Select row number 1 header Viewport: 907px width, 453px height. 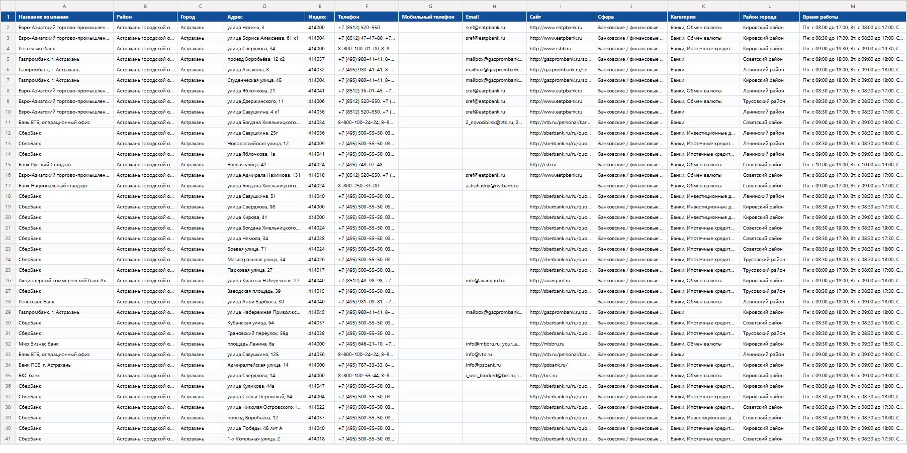point(8,17)
